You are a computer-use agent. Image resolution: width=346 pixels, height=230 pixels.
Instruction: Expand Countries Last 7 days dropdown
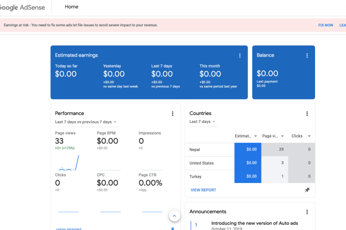[x=202, y=122]
